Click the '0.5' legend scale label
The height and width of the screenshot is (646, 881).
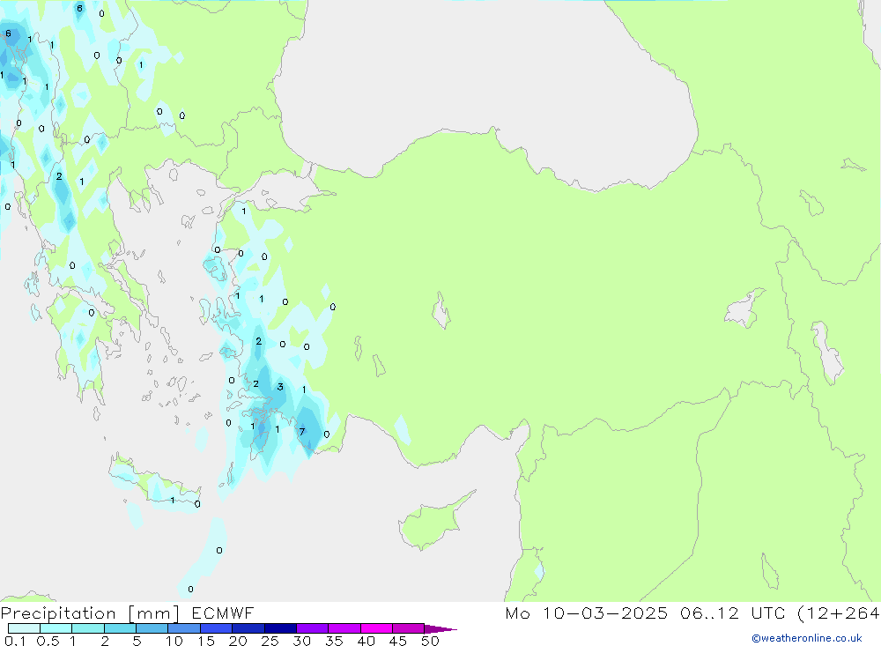point(48,641)
